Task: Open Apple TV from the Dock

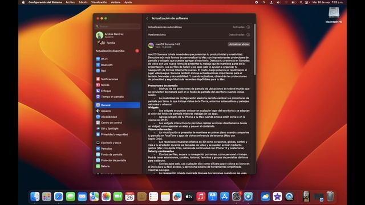Action: tap(189, 196)
